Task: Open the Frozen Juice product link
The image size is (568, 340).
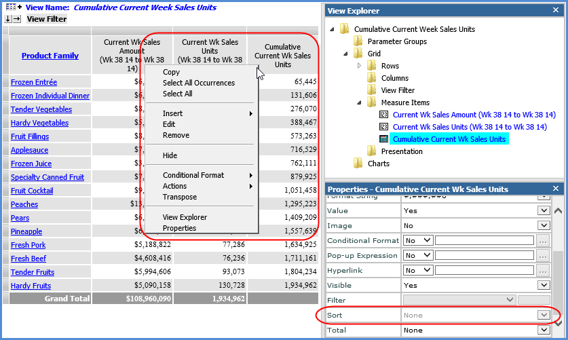Action: point(31,164)
